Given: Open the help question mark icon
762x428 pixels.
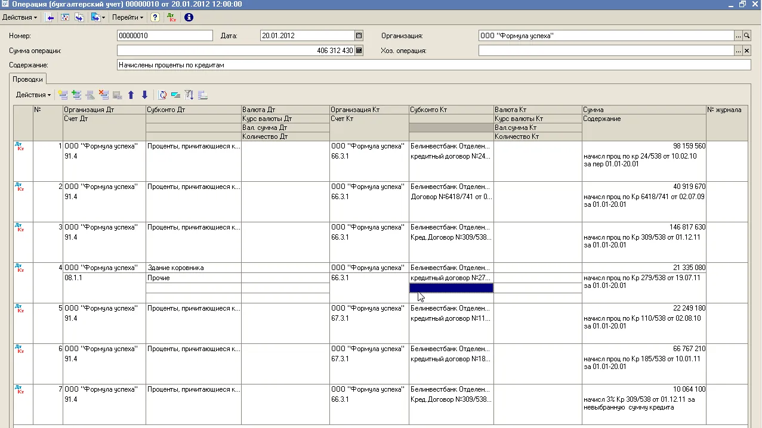Looking at the screenshot, I should [x=155, y=17].
